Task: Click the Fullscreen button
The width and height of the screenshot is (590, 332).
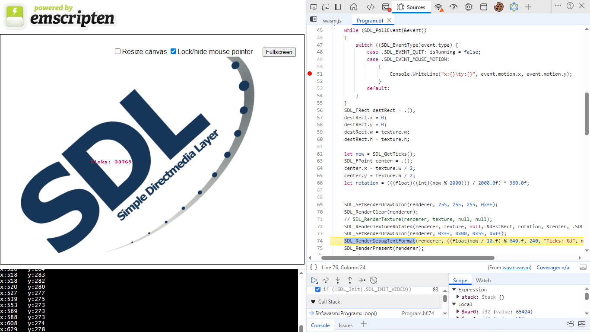Action: click(279, 52)
